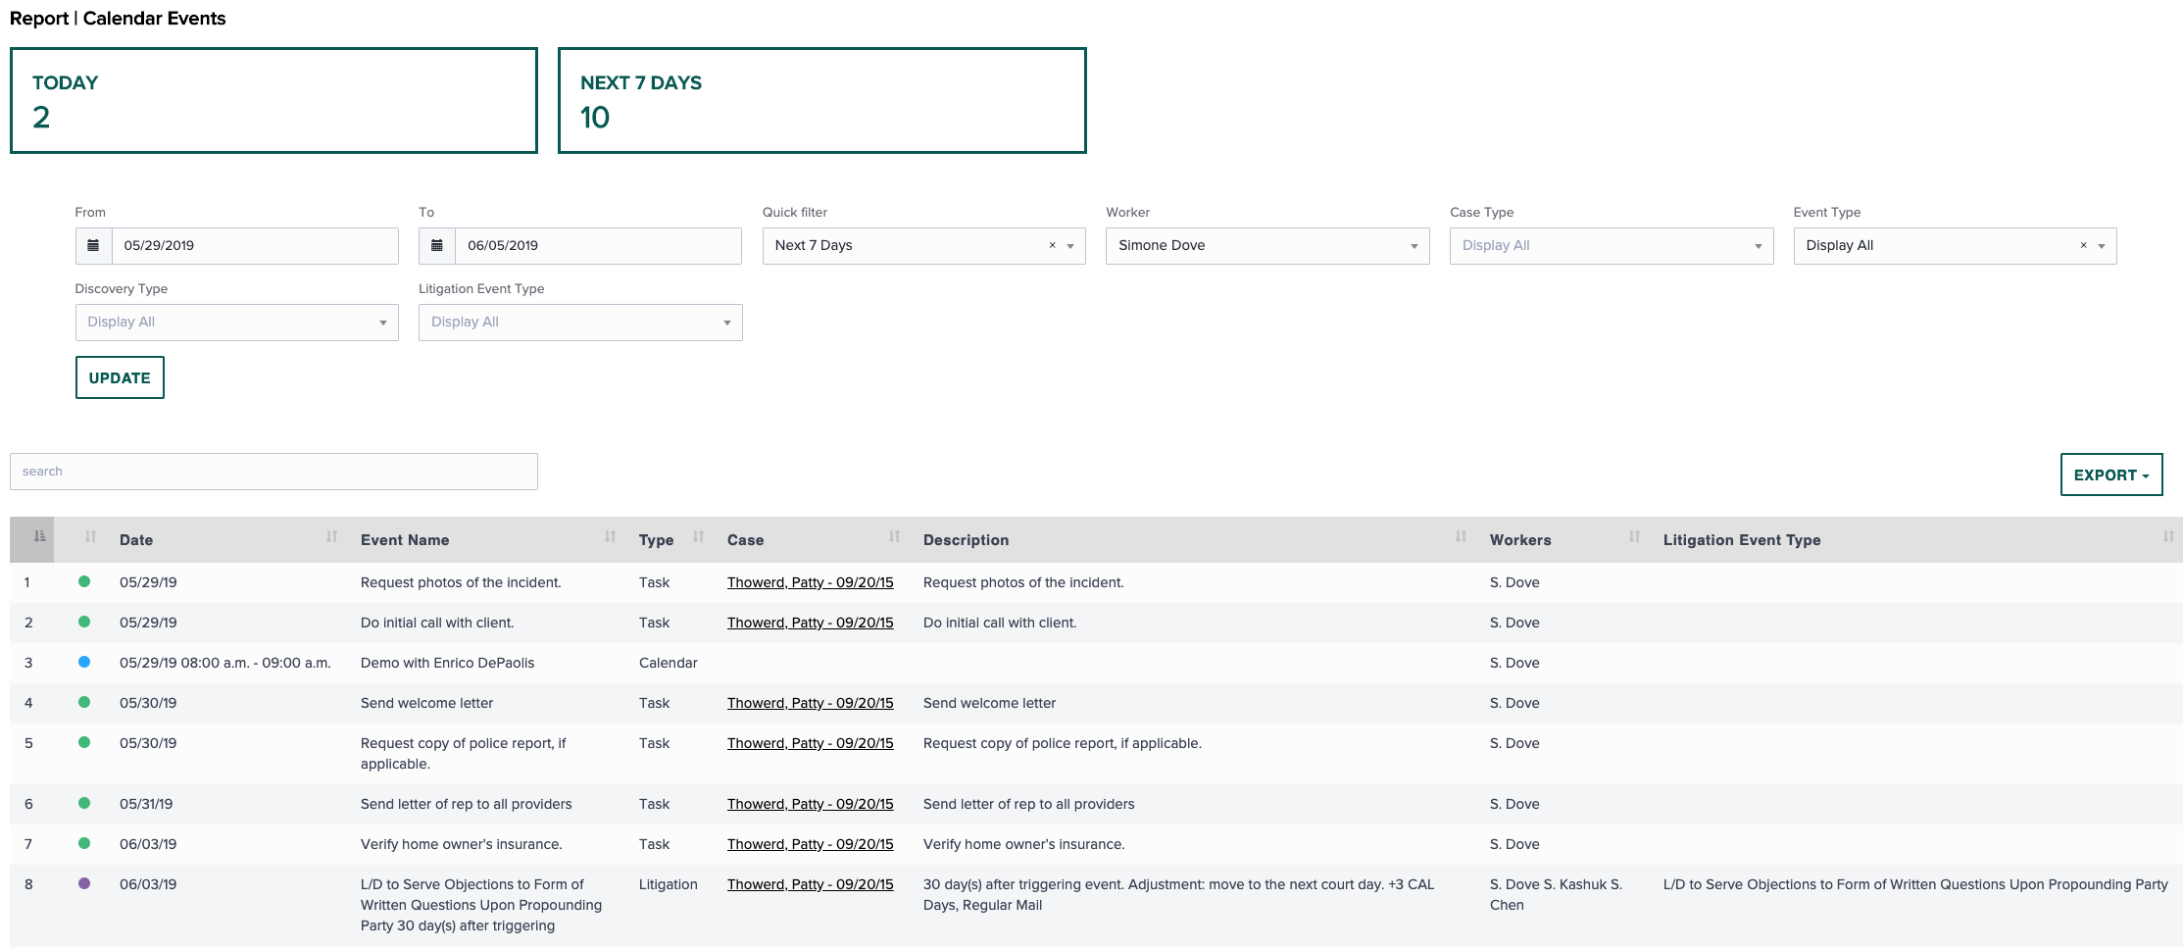Click the purple dot on the Litigation row
Viewport: 2183px width, 949px height.
tap(86, 882)
